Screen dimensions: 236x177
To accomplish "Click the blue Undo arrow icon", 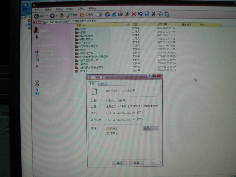I will pyautogui.click(x=140, y=14).
